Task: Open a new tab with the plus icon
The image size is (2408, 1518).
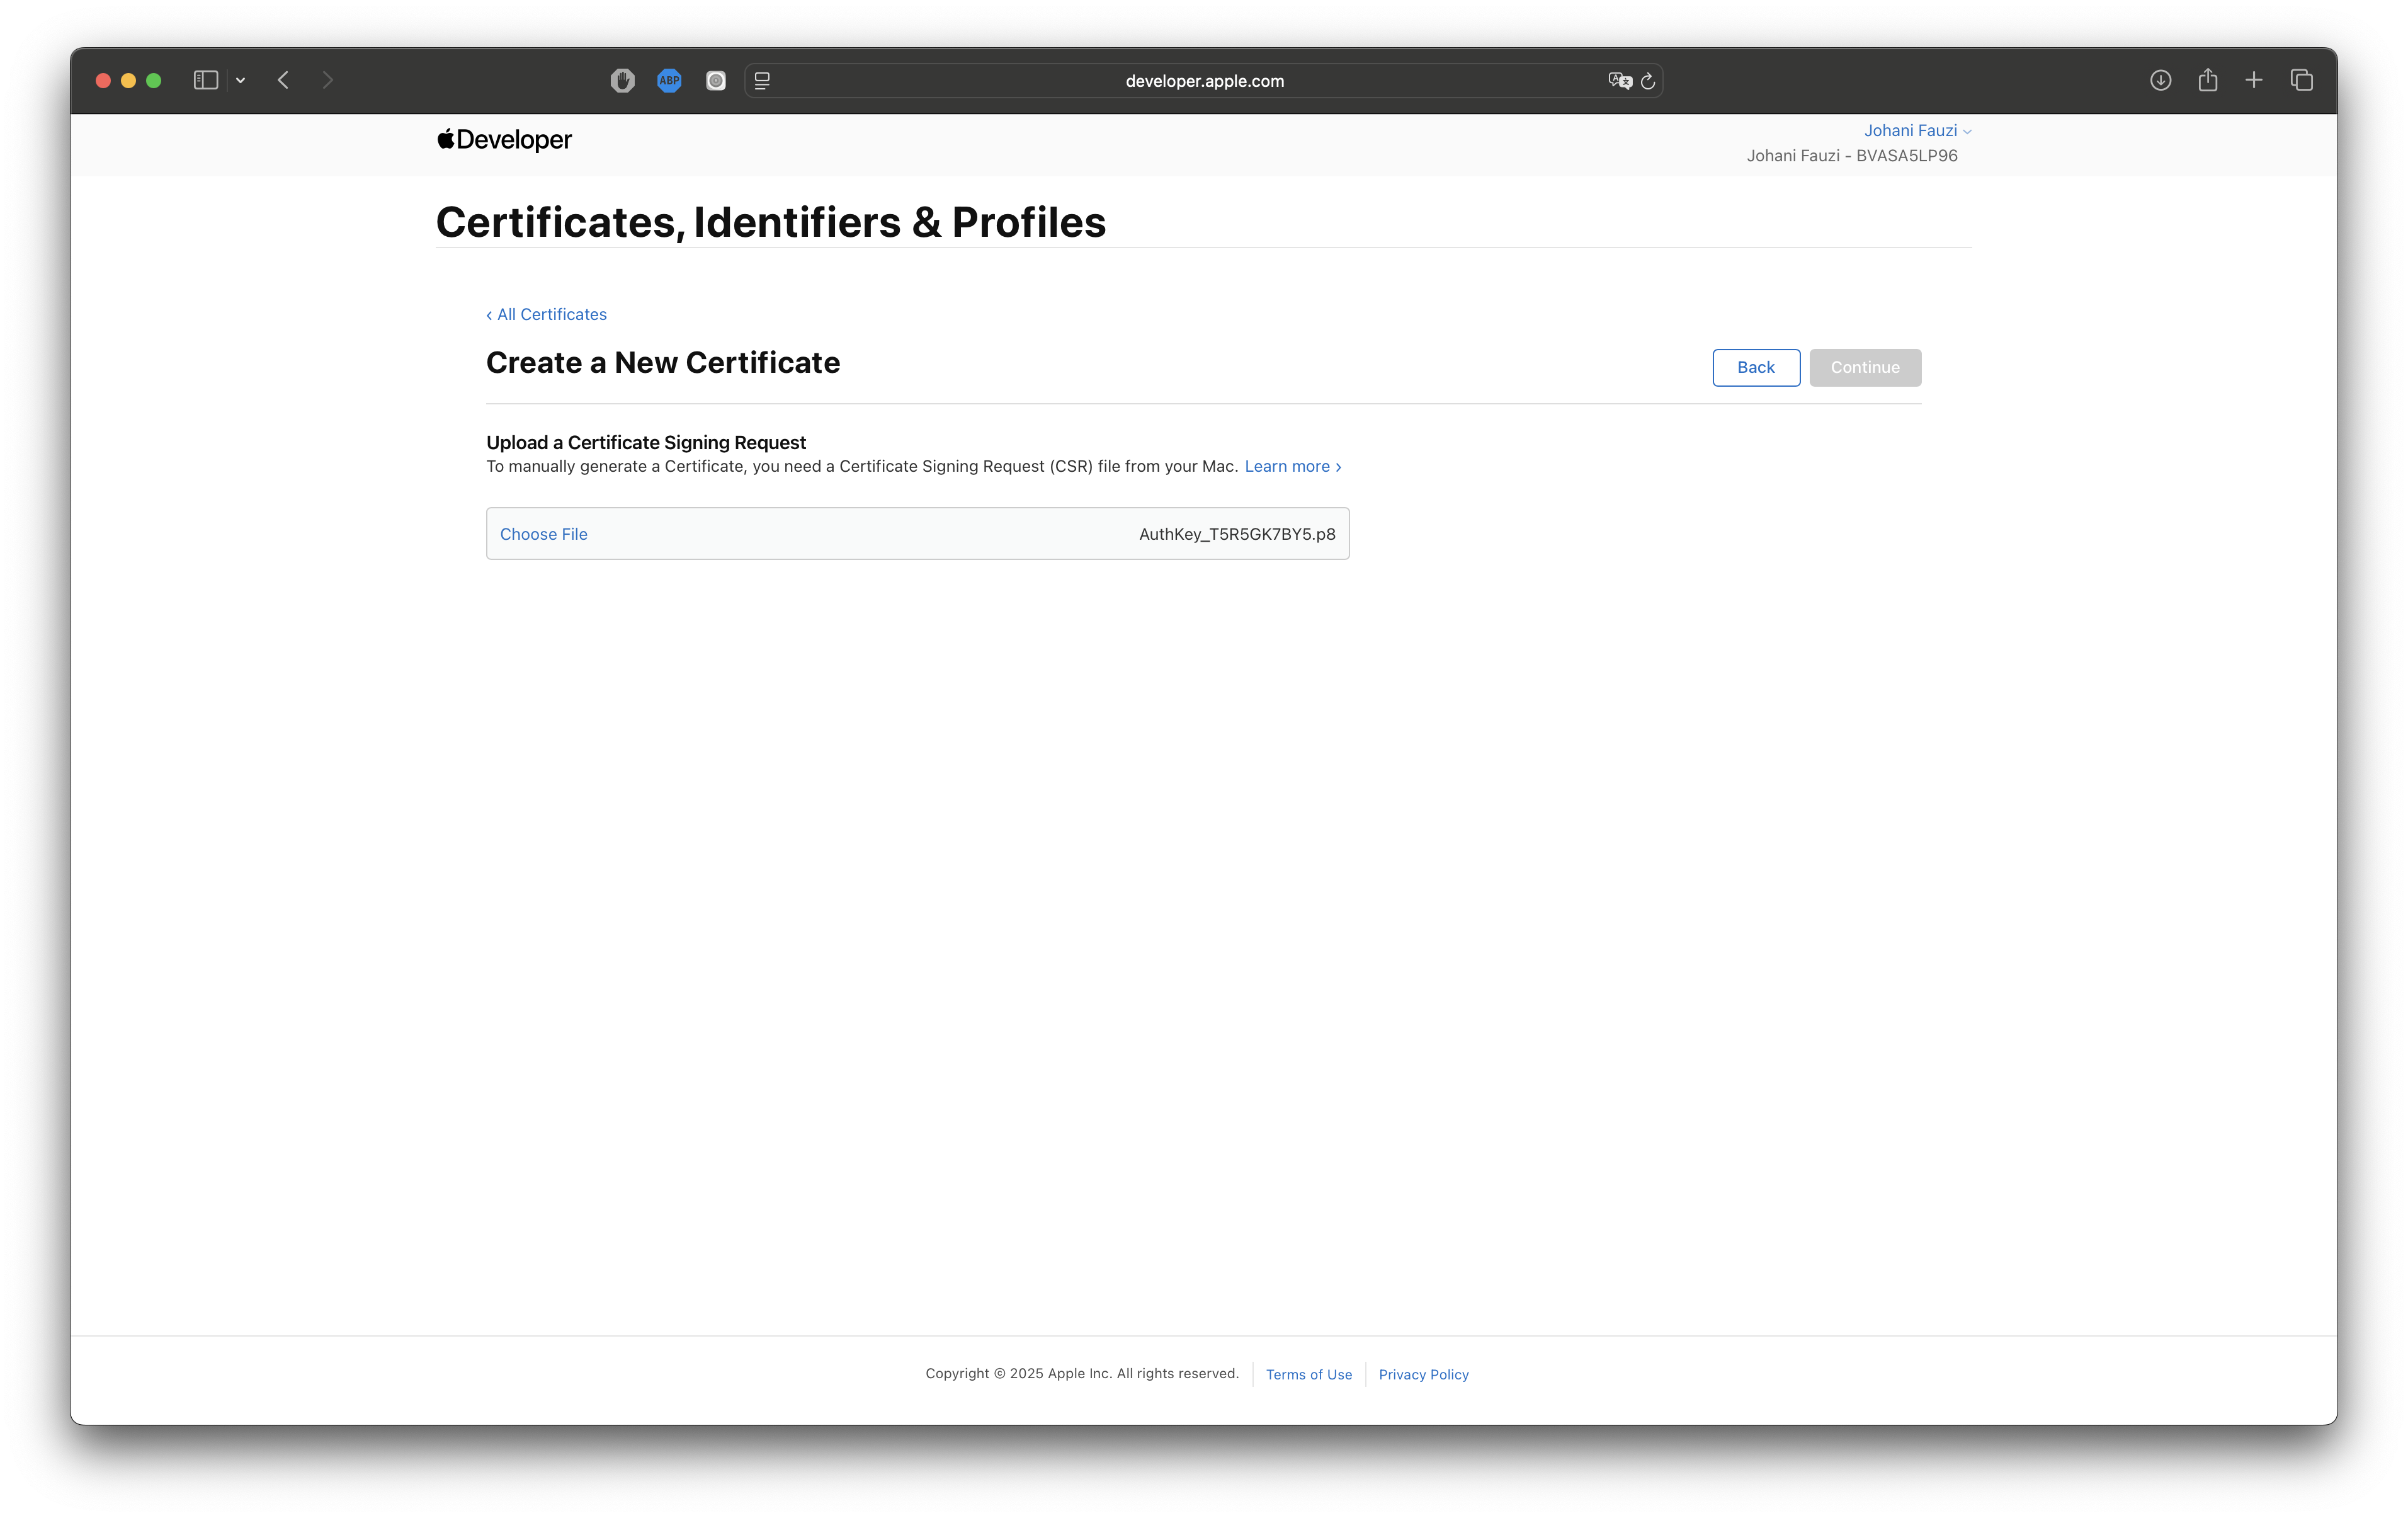Action: (2254, 80)
